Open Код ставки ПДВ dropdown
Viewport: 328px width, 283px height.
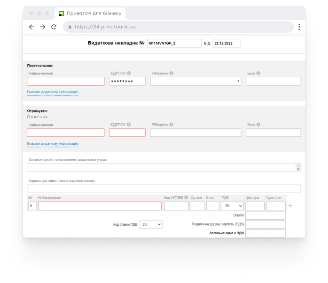(151, 224)
